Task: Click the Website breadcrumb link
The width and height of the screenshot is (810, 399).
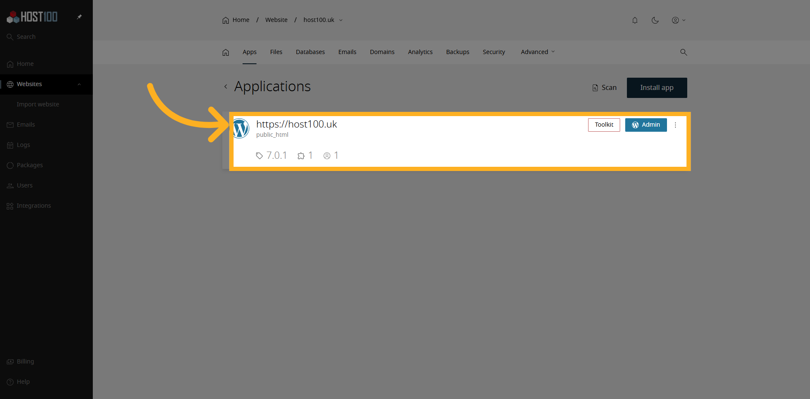Action: tap(276, 20)
